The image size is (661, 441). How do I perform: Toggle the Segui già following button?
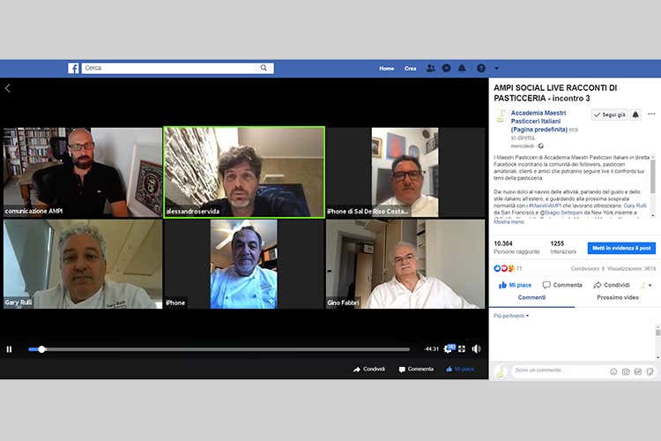[610, 115]
